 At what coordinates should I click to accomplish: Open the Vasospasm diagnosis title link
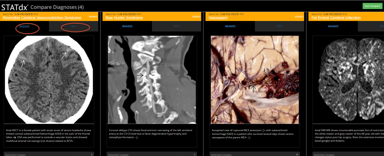tap(218, 18)
